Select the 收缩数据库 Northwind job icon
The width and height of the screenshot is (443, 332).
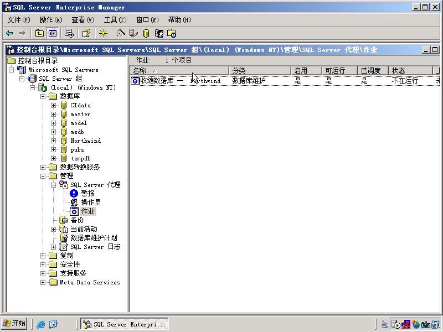coord(135,81)
